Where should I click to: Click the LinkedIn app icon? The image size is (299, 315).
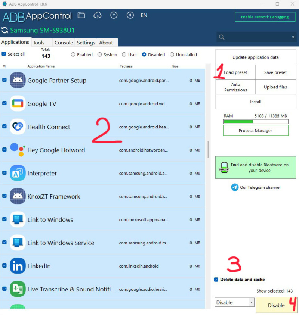coord(18,266)
